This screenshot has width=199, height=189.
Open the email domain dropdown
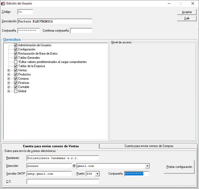pyautogui.click(x=147, y=166)
